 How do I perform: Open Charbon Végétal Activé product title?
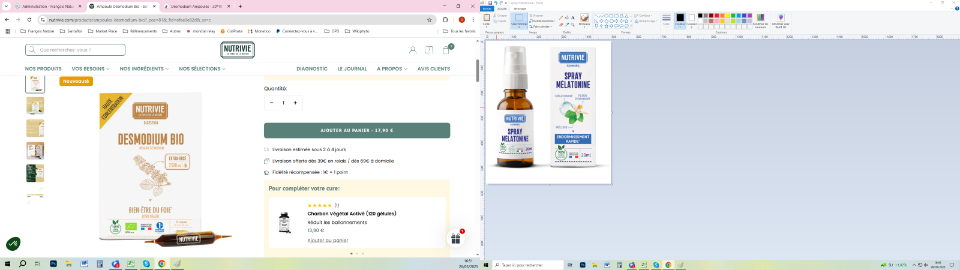click(352, 214)
